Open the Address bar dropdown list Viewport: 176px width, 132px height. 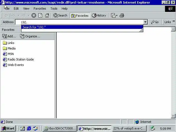(145, 22)
